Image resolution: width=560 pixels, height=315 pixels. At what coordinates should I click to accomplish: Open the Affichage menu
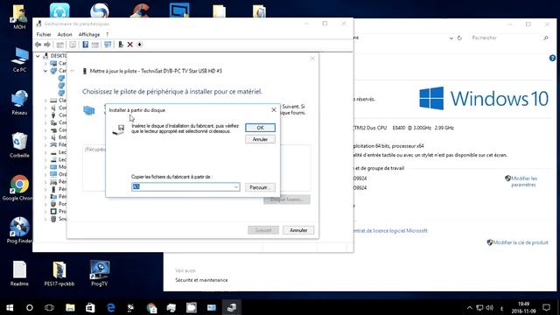[x=89, y=34]
